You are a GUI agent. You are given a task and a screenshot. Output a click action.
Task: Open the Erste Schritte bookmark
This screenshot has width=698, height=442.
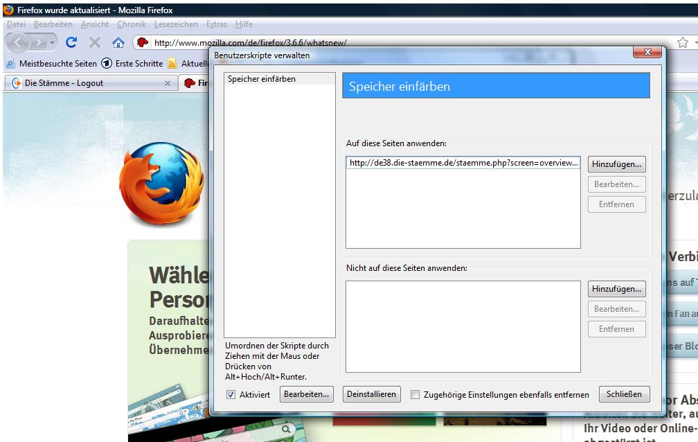132,64
